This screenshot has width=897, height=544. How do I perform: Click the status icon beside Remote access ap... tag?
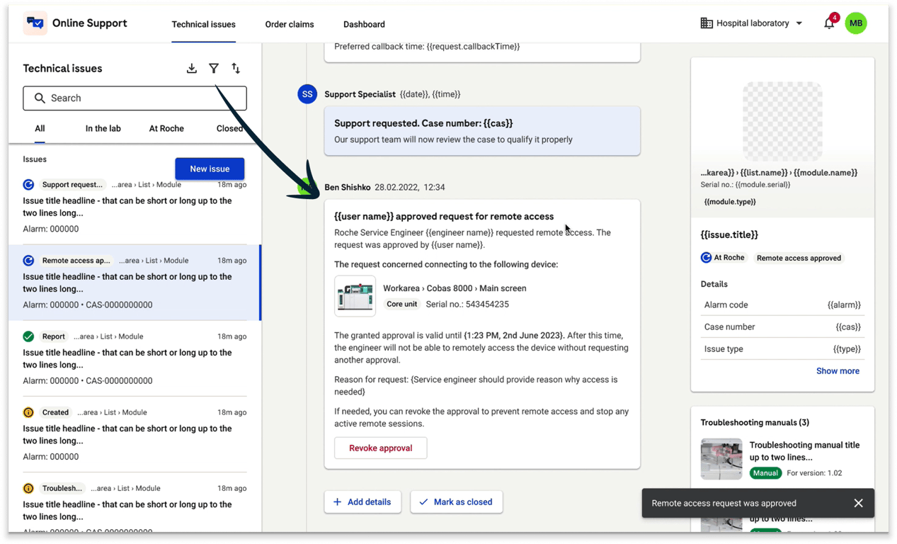[28, 261]
